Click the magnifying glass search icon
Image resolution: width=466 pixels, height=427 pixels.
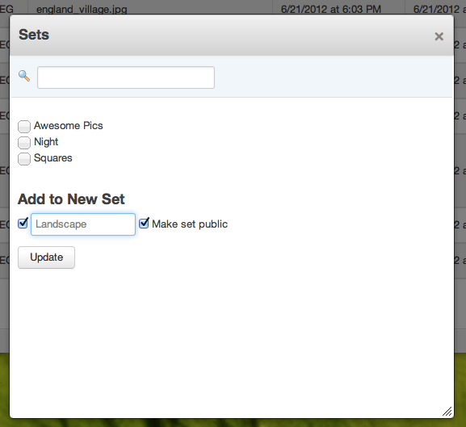tap(24, 76)
